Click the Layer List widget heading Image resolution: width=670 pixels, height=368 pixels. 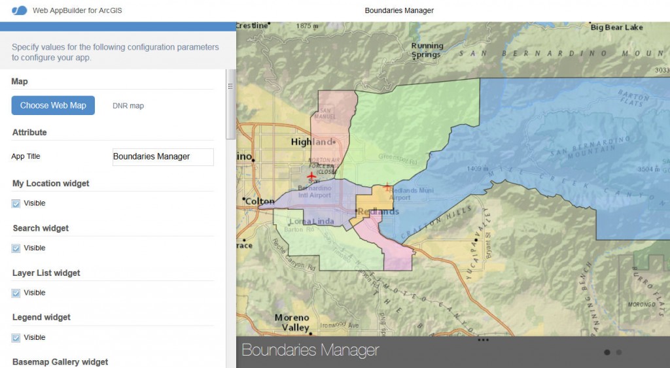coord(46,273)
